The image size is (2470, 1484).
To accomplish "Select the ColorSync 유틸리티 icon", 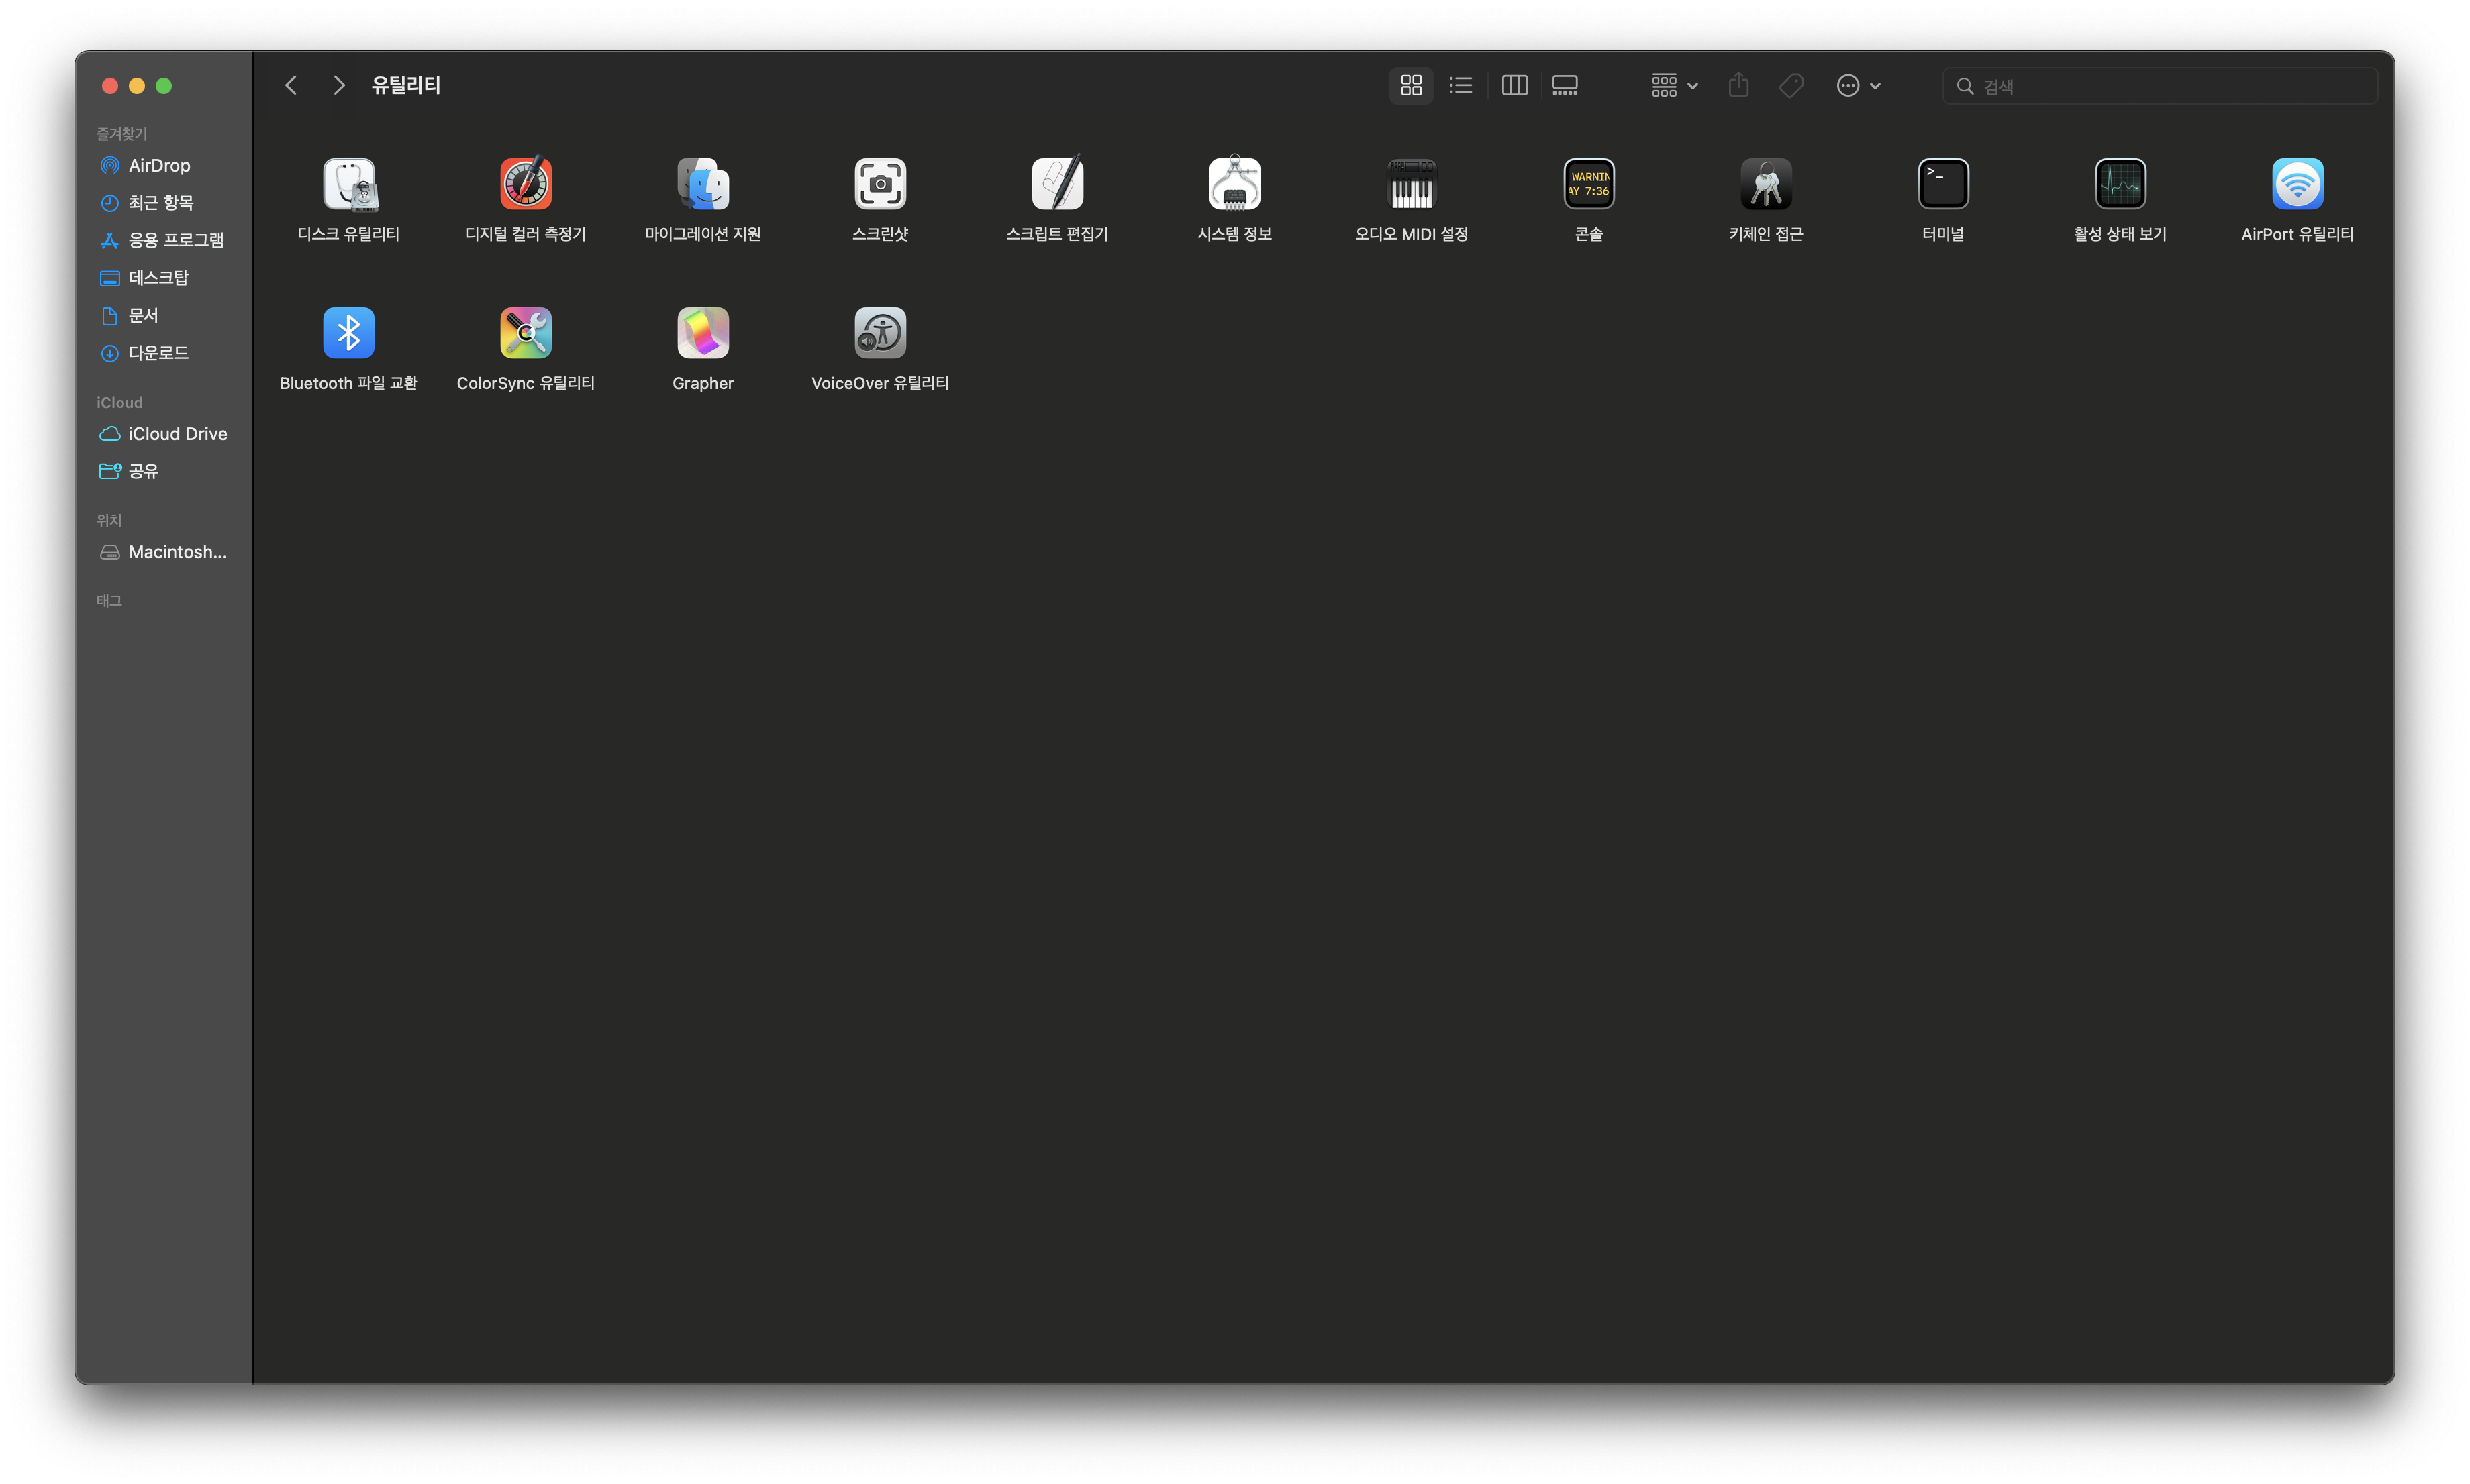I will pyautogui.click(x=526, y=333).
